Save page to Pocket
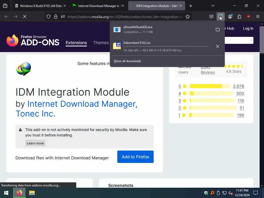 211,16
